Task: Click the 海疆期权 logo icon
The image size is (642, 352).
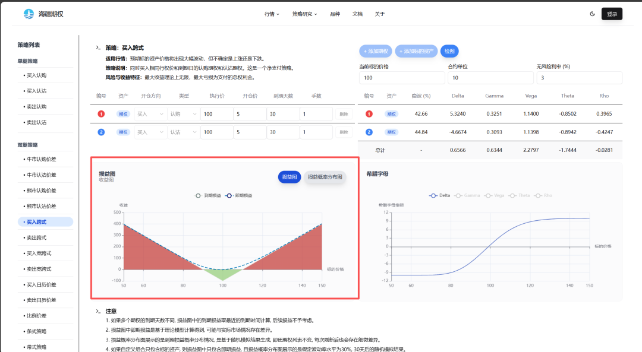Action: click(x=29, y=14)
